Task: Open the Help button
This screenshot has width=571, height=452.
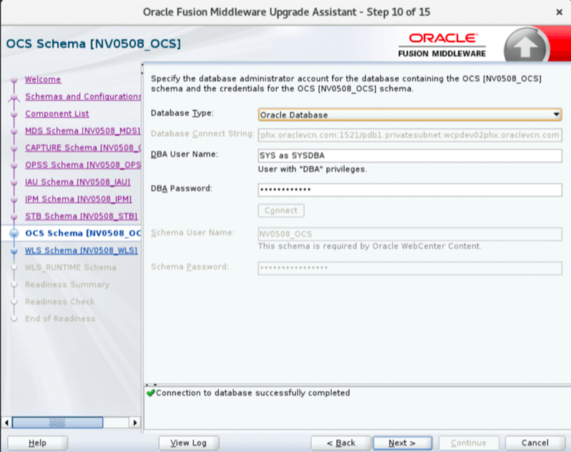Action: (38, 443)
